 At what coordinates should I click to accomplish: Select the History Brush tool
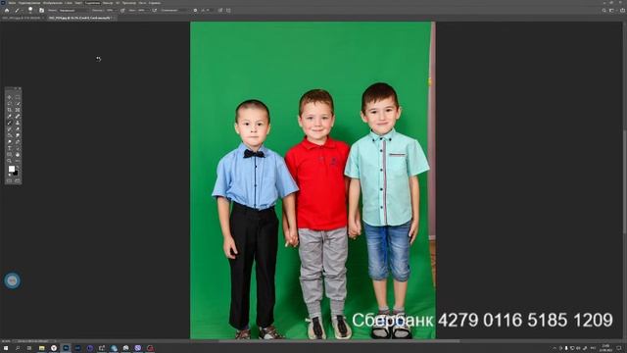click(x=9, y=128)
